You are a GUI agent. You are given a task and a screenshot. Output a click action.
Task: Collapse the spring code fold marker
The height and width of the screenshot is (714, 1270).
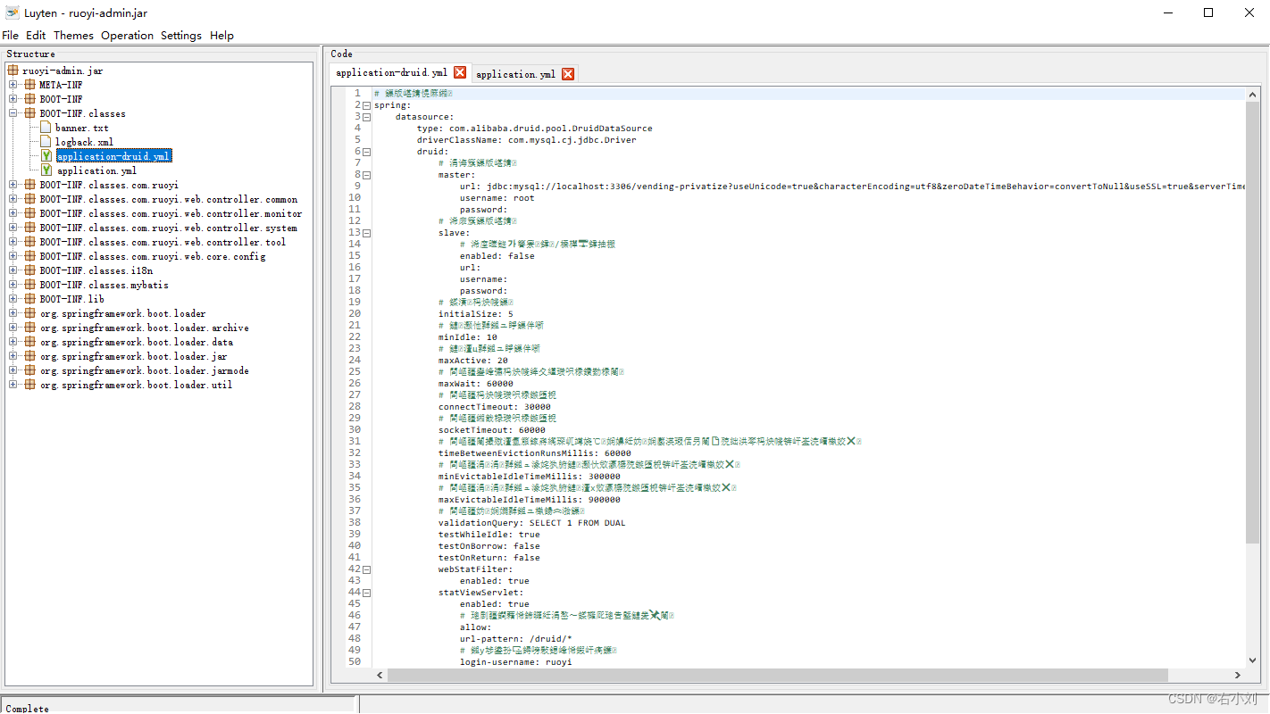(367, 105)
